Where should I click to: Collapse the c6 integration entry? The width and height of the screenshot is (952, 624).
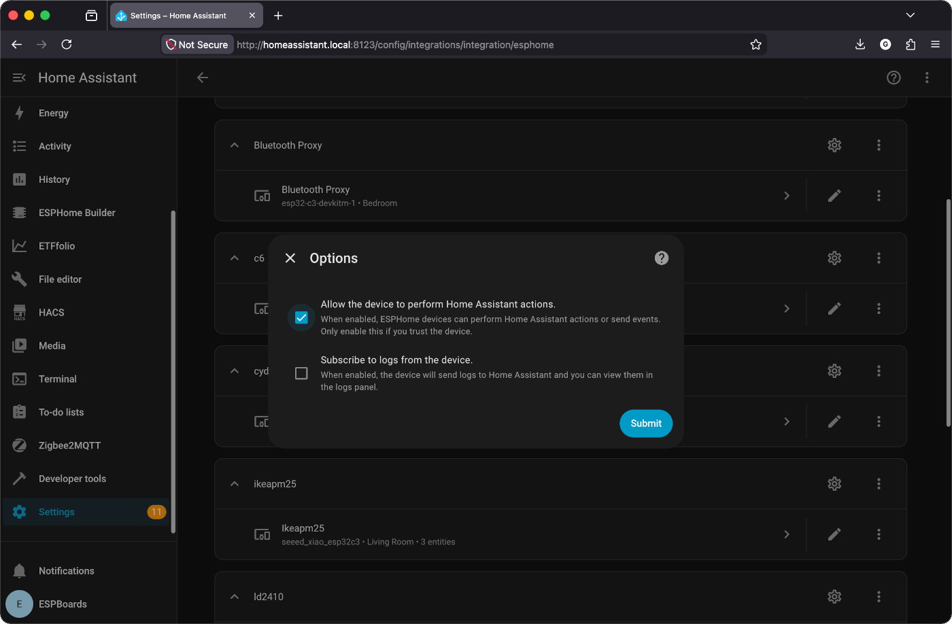point(235,258)
